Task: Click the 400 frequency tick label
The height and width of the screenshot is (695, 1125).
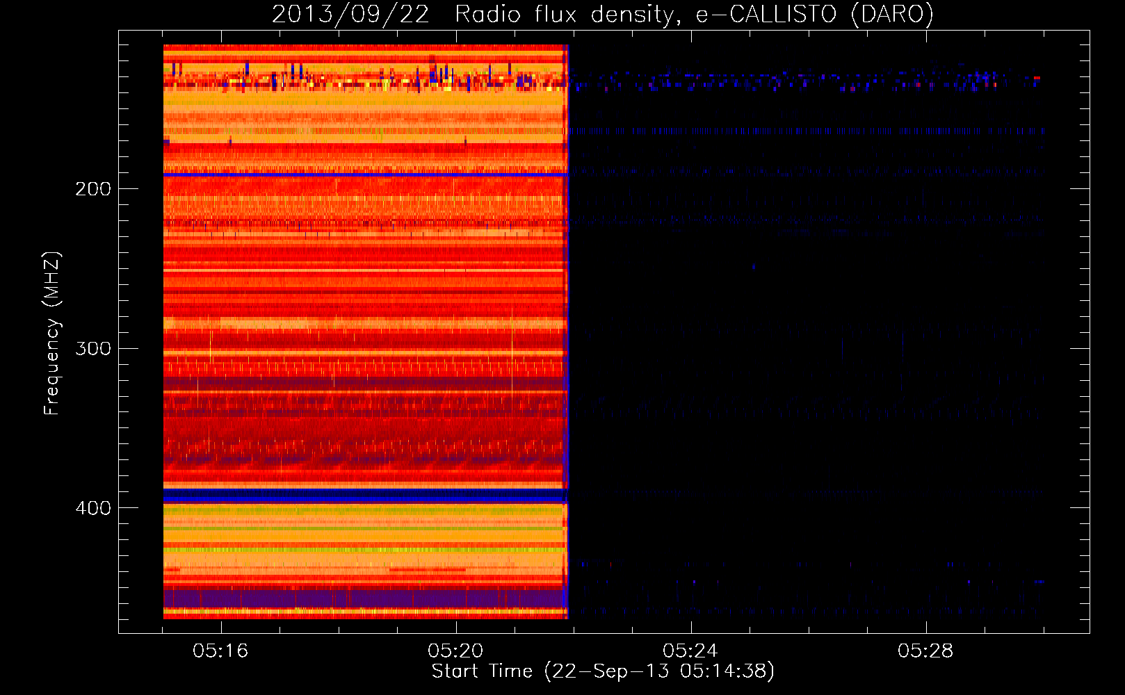Action: (x=93, y=508)
